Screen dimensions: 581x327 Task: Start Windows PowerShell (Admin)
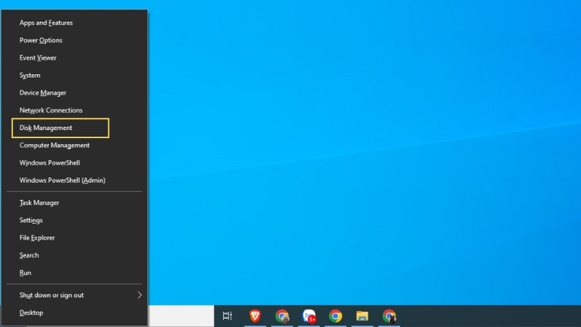(62, 180)
